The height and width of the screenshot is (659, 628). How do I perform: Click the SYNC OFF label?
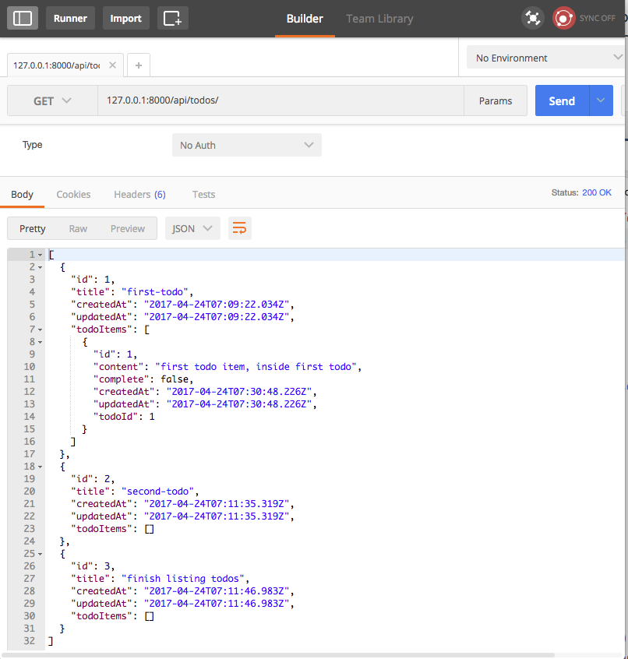[x=598, y=18]
